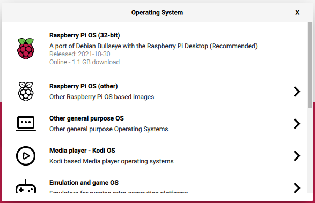
Task: Expand Other general purpose OS chevron
Action: click(297, 124)
